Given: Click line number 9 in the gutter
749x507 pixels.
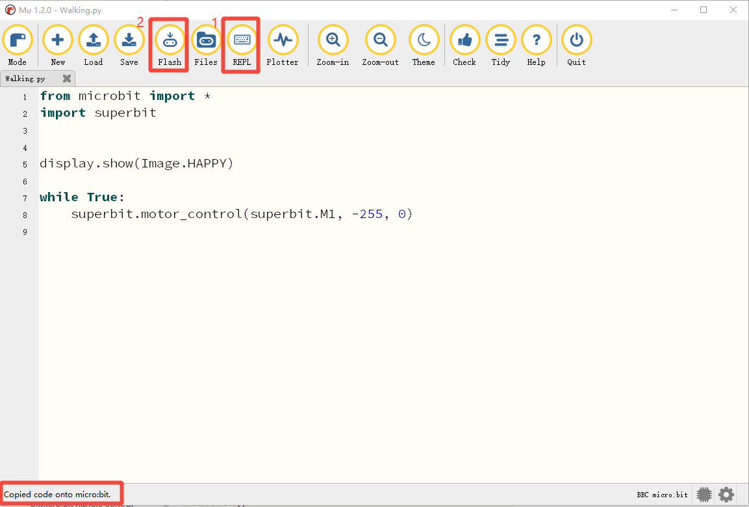Looking at the screenshot, I should 25,232.
